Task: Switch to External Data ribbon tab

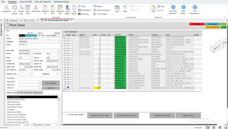Action: pyautogui.click(x=26, y=1)
